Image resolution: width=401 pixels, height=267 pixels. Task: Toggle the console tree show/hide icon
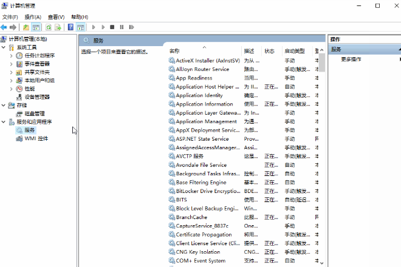pos(36,27)
